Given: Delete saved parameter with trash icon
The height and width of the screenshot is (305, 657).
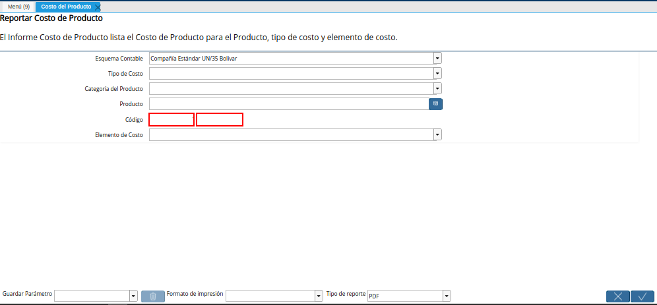Looking at the screenshot, I should pyautogui.click(x=153, y=296).
